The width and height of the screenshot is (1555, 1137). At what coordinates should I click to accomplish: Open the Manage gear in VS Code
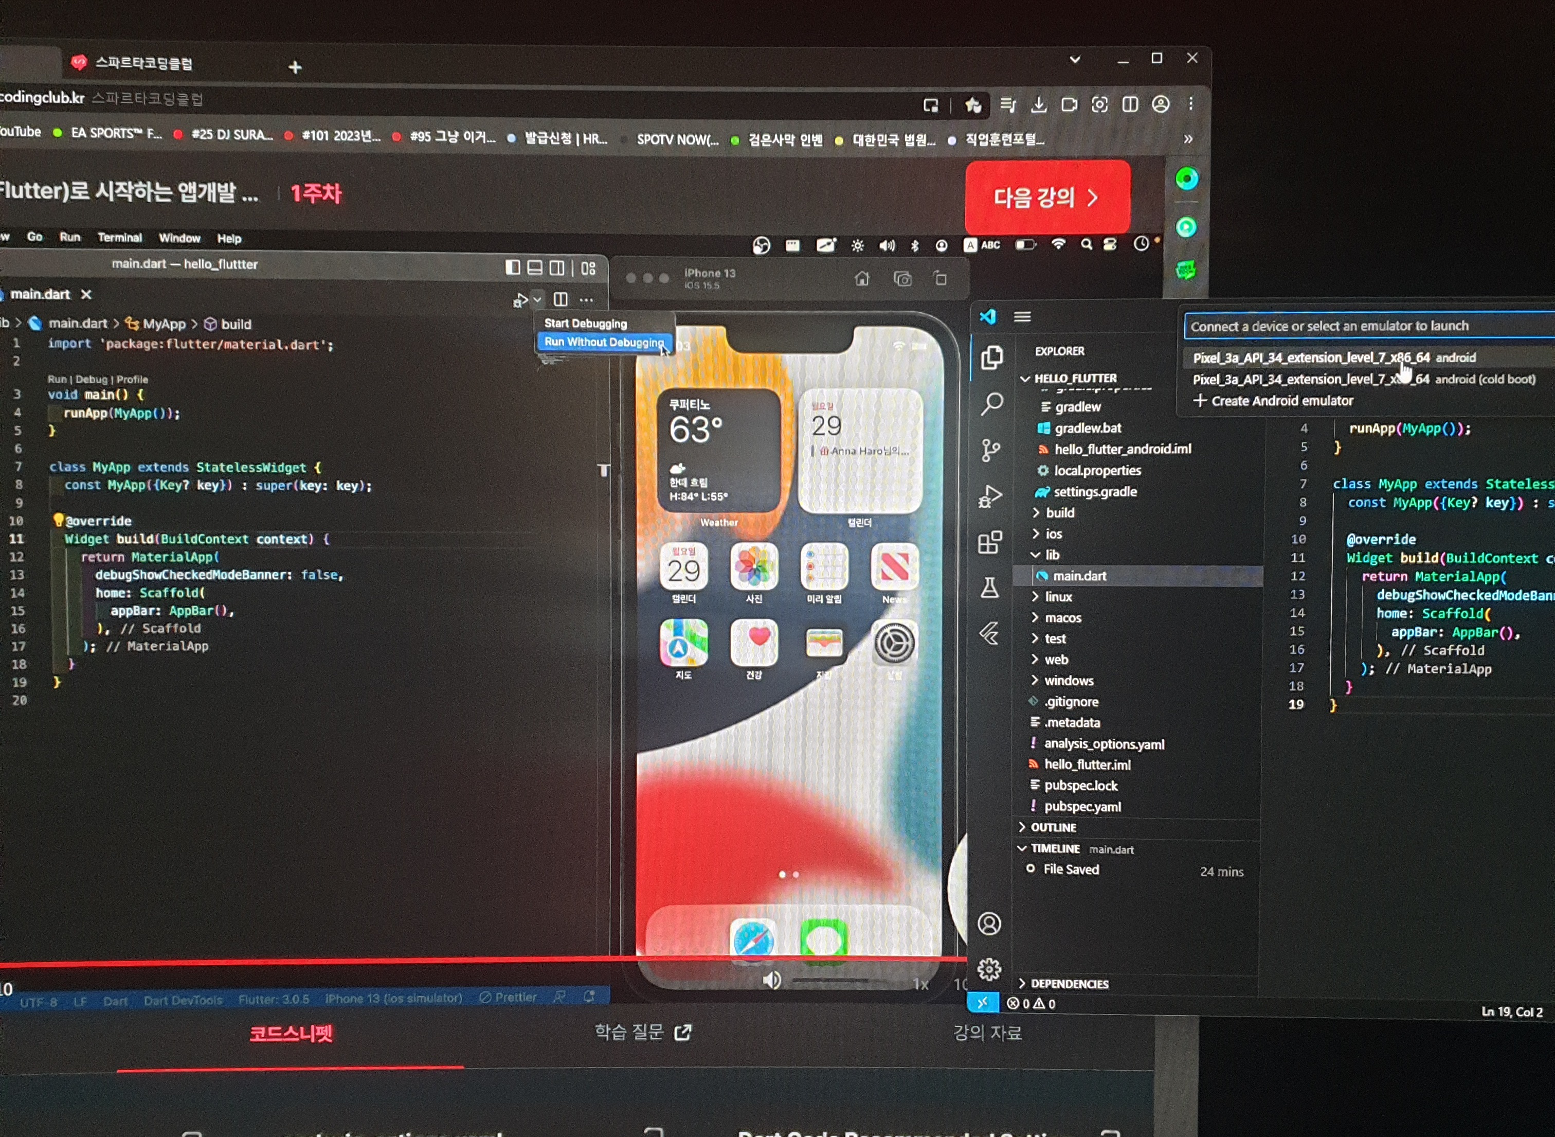pyautogui.click(x=989, y=969)
